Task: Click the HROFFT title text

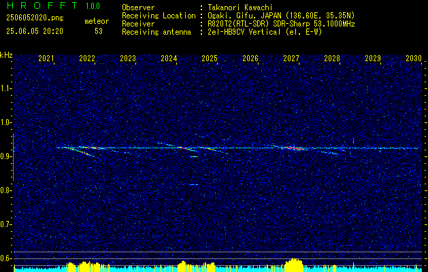Action: 42,5
